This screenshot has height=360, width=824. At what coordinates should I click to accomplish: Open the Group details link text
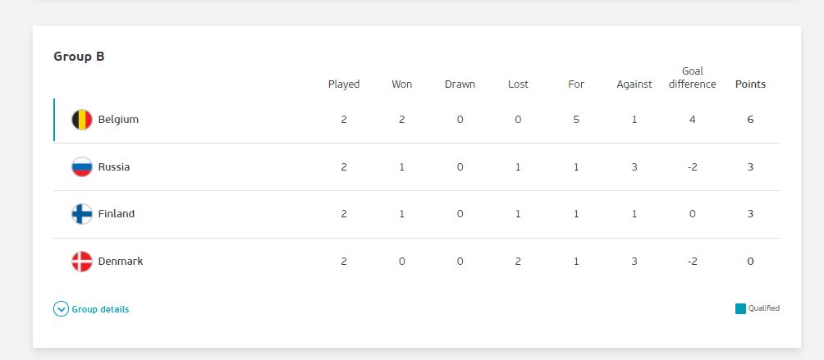[100, 309]
